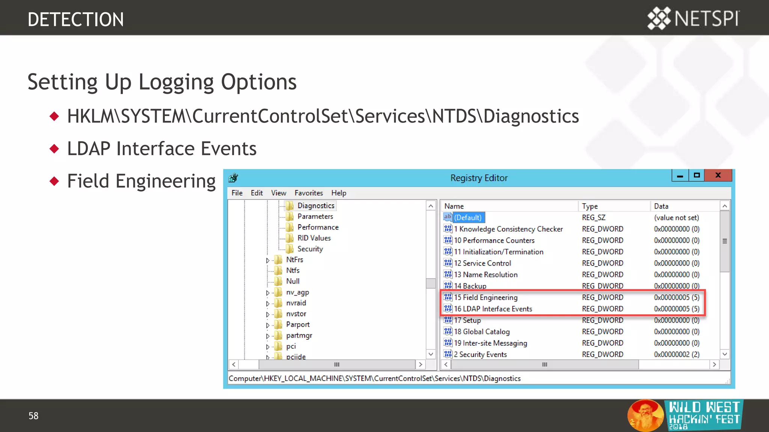Click the NtFrs folder icon

pos(278,259)
